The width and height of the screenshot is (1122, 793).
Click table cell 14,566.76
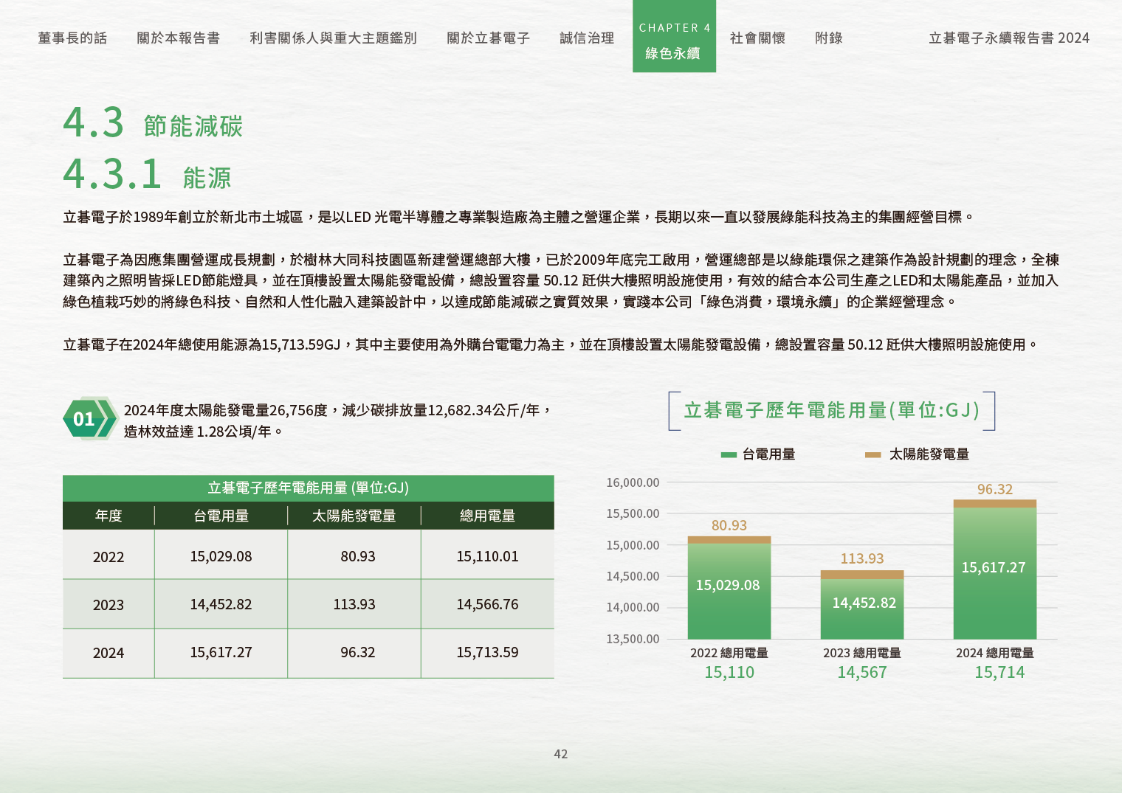tap(487, 604)
